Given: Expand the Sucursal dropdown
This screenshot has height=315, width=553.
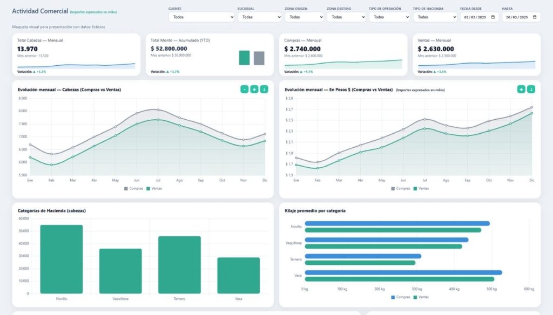Looking at the screenshot, I should pyautogui.click(x=259, y=17).
